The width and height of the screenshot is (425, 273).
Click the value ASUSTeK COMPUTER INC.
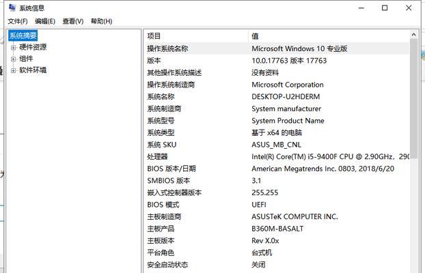pos(294,216)
